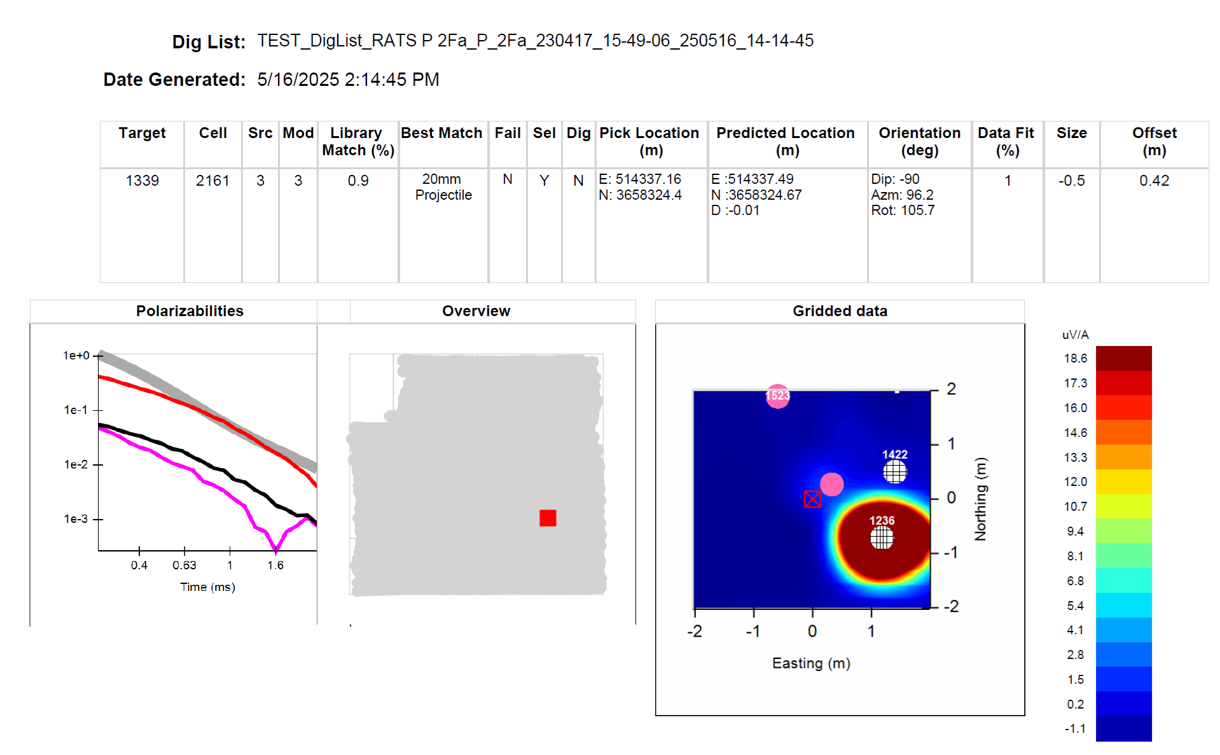Click library match value 0.9
The height and width of the screenshot is (755, 1220).
tap(358, 181)
